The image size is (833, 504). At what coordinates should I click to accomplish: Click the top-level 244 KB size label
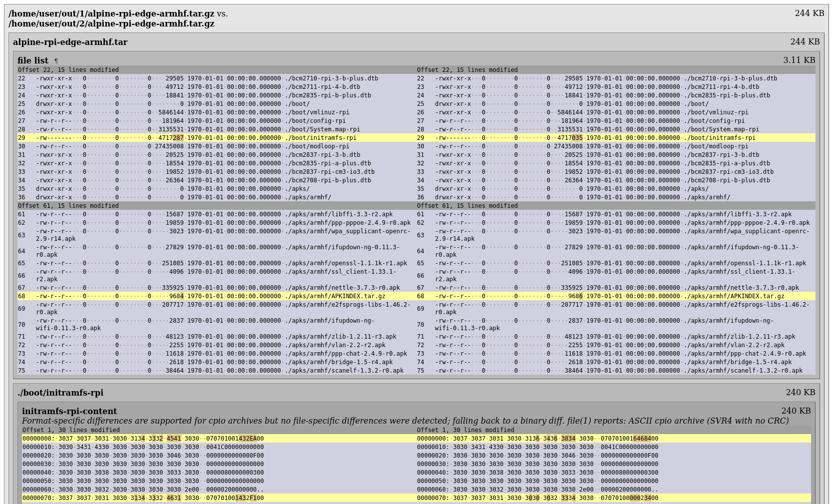pos(809,13)
